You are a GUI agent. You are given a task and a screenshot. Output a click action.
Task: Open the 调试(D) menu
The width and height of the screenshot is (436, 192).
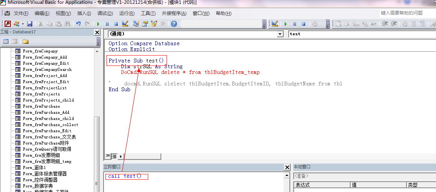(x=105, y=13)
